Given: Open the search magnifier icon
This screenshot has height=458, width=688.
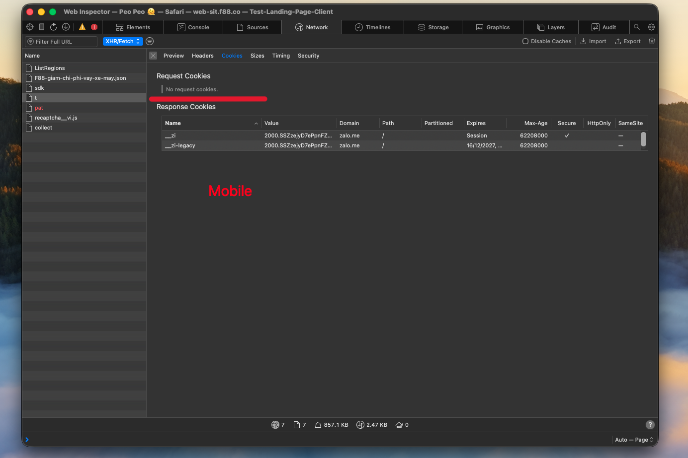Looking at the screenshot, I should (x=636, y=27).
